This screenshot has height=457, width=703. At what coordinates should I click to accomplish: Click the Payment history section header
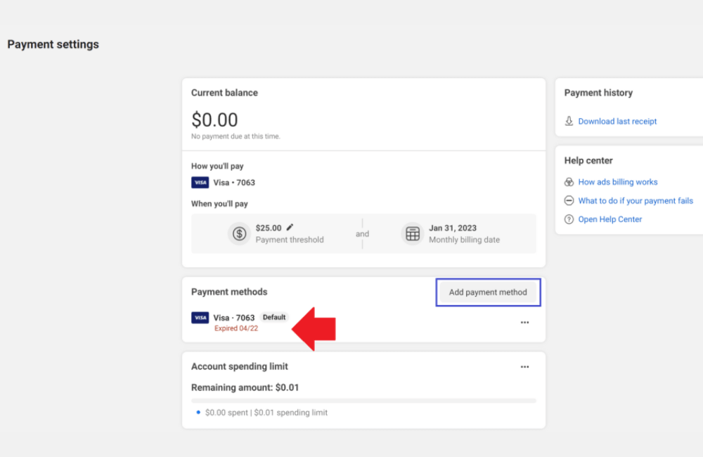[x=598, y=92]
